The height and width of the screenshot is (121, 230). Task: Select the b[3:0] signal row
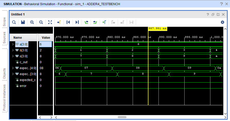(23, 50)
